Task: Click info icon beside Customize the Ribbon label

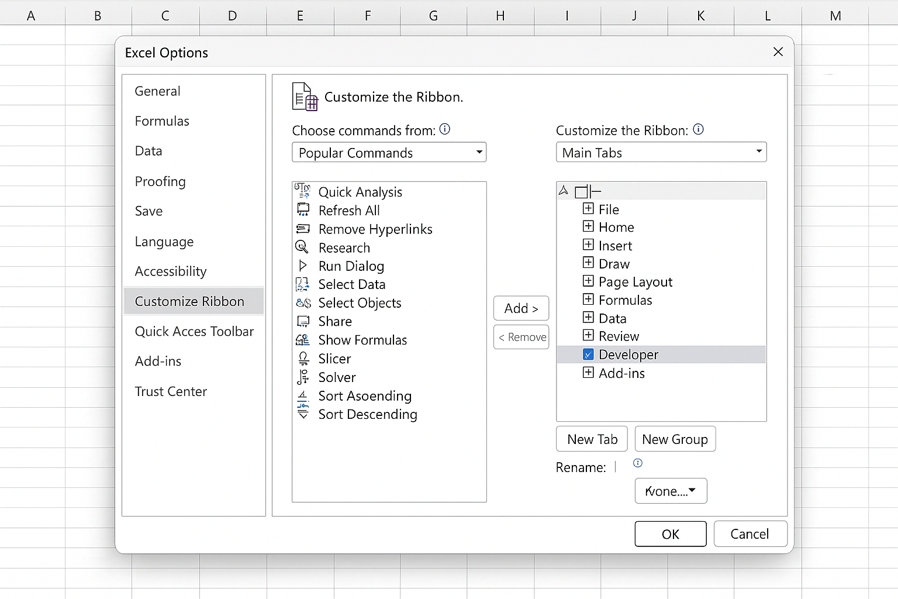Action: tap(698, 129)
